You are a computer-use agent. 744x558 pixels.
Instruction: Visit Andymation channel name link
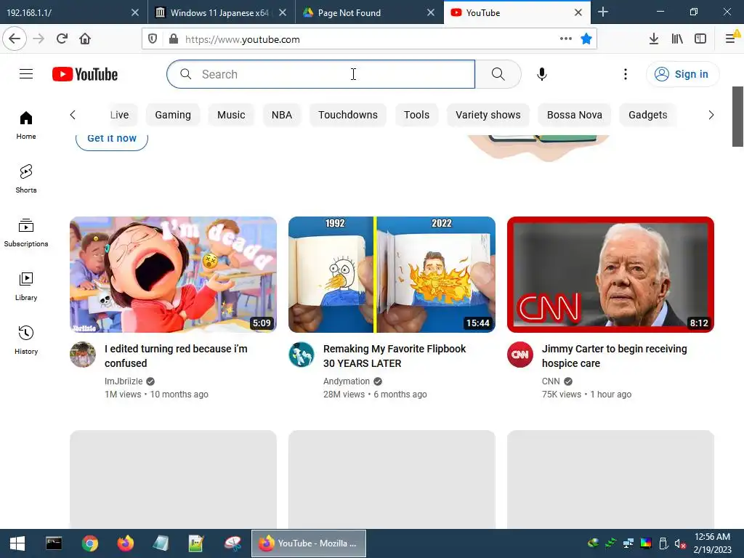(347, 381)
